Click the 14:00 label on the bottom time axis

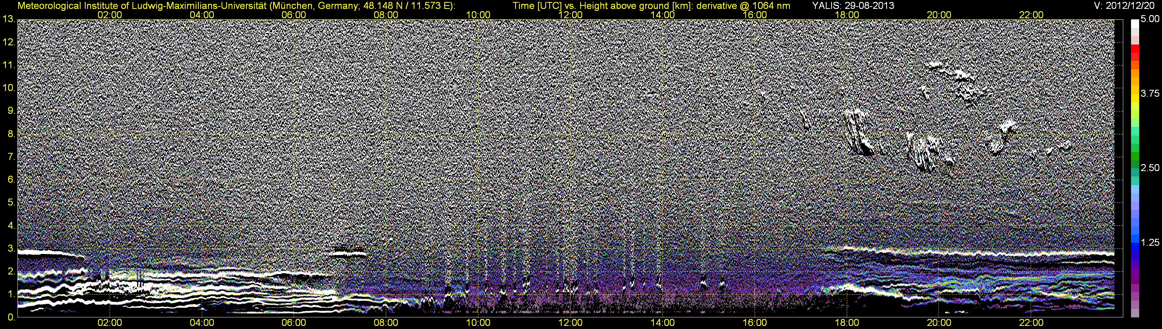[663, 323]
